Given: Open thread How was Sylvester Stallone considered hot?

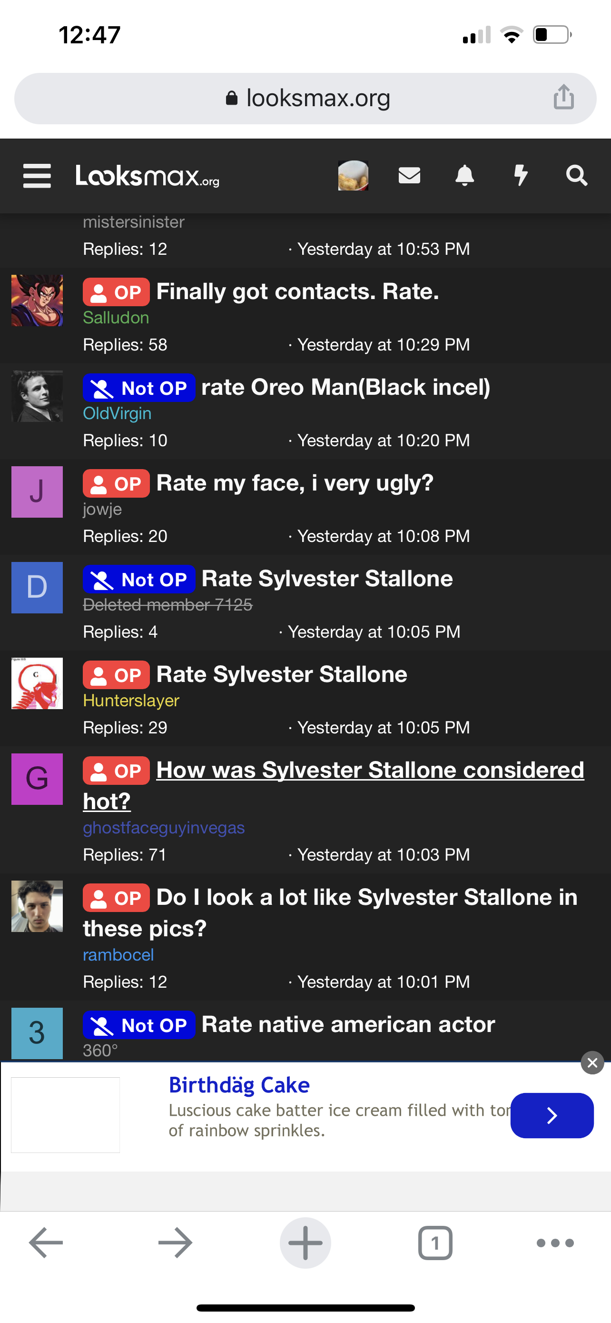Looking at the screenshot, I should click(x=334, y=785).
